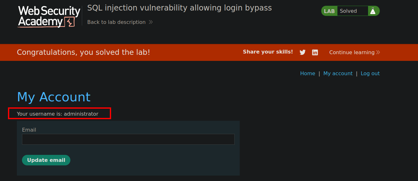418x181 pixels.
Task: Click the LinkedIn share icon
Action: pyautogui.click(x=315, y=53)
